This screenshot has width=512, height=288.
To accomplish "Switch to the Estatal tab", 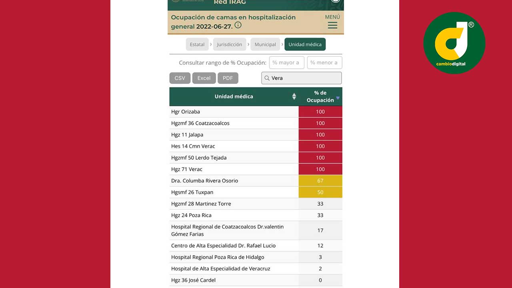I will coord(197,44).
